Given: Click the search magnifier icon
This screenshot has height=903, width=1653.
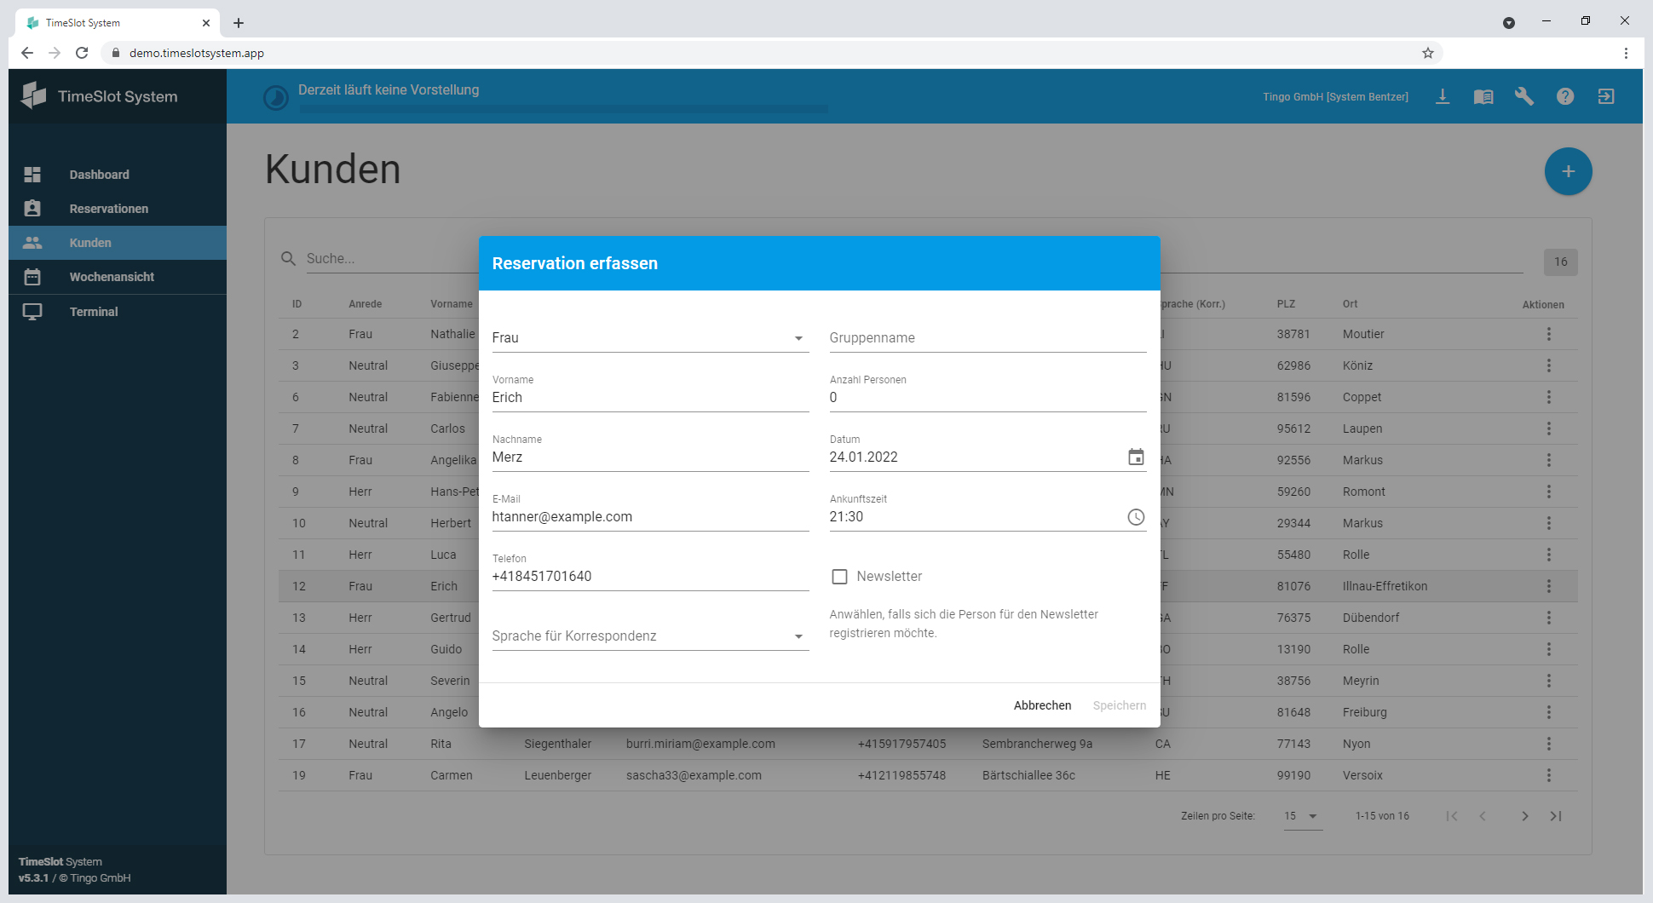Looking at the screenshot, I should coord(289,258).
